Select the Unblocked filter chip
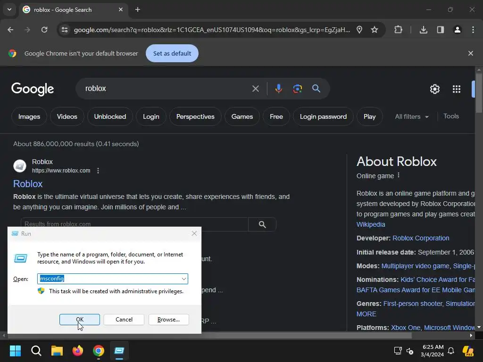The image size is (483, 362). 110,117
